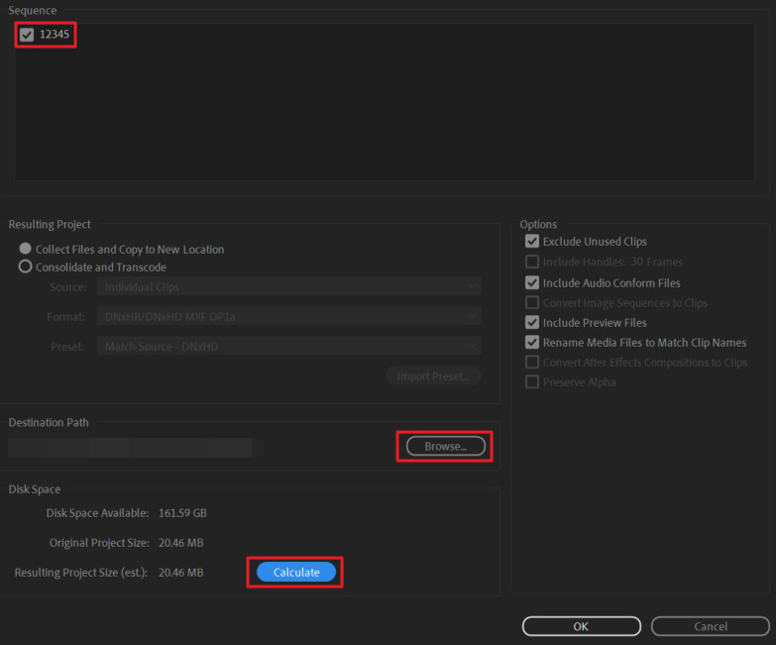Cancel the Project Manager dialog
The height and width of the screenshot is (645, 776).
tap(711, 626)
